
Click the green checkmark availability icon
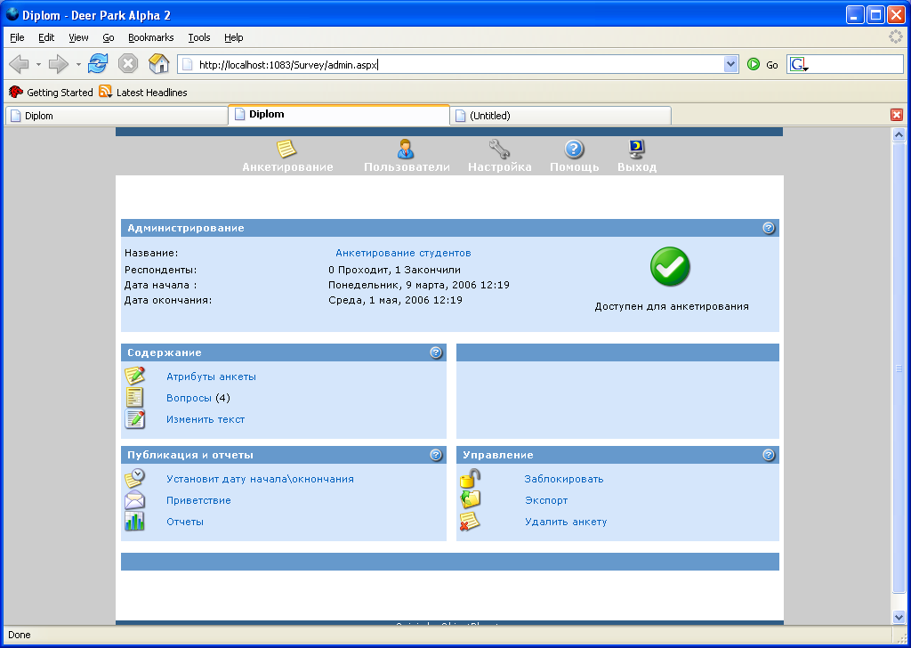[x=670, y=267]
